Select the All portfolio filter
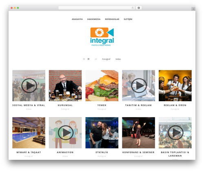The height and width of the screenshot is (172, 204). click(x=95, y=59)
